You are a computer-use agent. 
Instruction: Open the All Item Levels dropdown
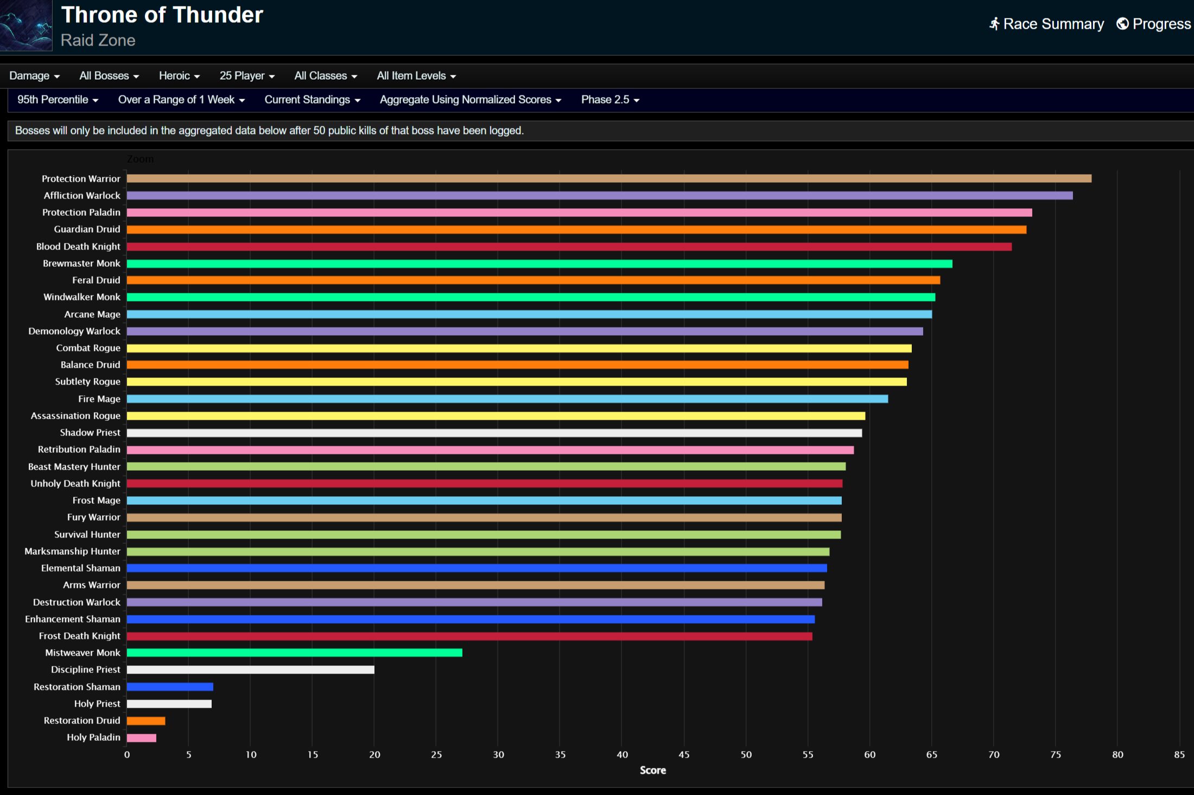click(416, 76)
